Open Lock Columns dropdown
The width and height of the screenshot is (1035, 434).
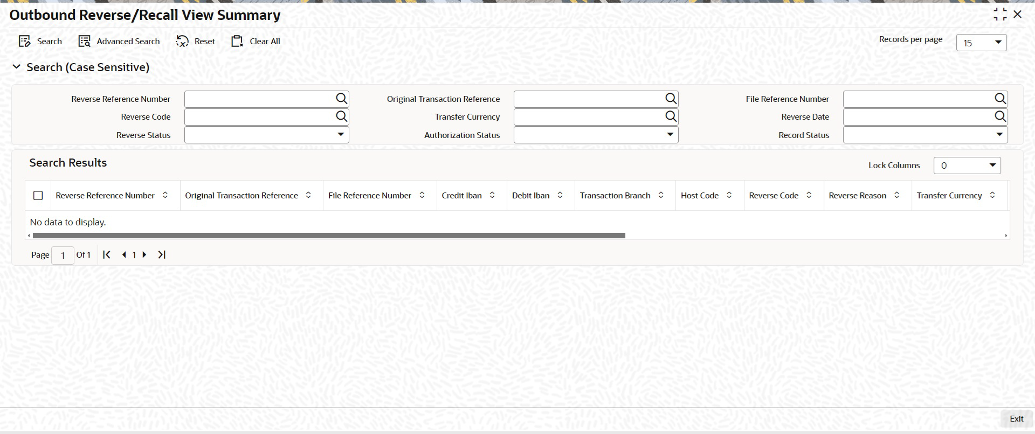point(967,166)
